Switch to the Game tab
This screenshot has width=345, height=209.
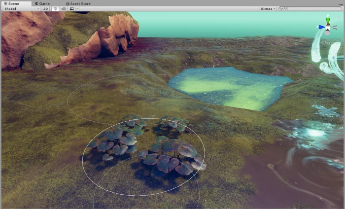point(42,3)
